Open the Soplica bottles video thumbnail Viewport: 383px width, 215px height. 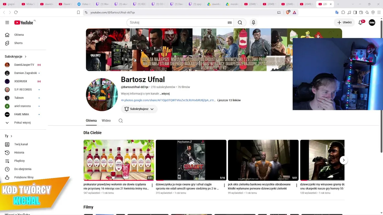tap(119, 160)
